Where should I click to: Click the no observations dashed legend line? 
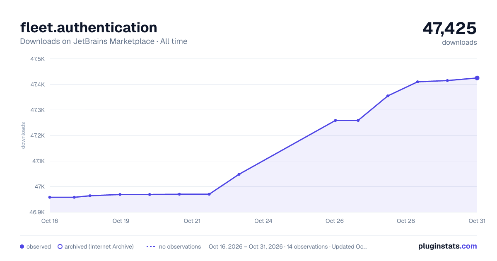[x=151, y=247]
